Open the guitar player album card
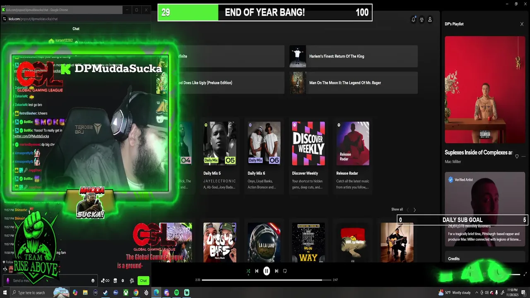The image size is (530, 298). (397, 243)
